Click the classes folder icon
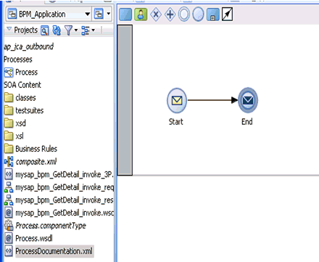This screenshot has width=319, height=262. pyautogui.click(x=9, y=98)
